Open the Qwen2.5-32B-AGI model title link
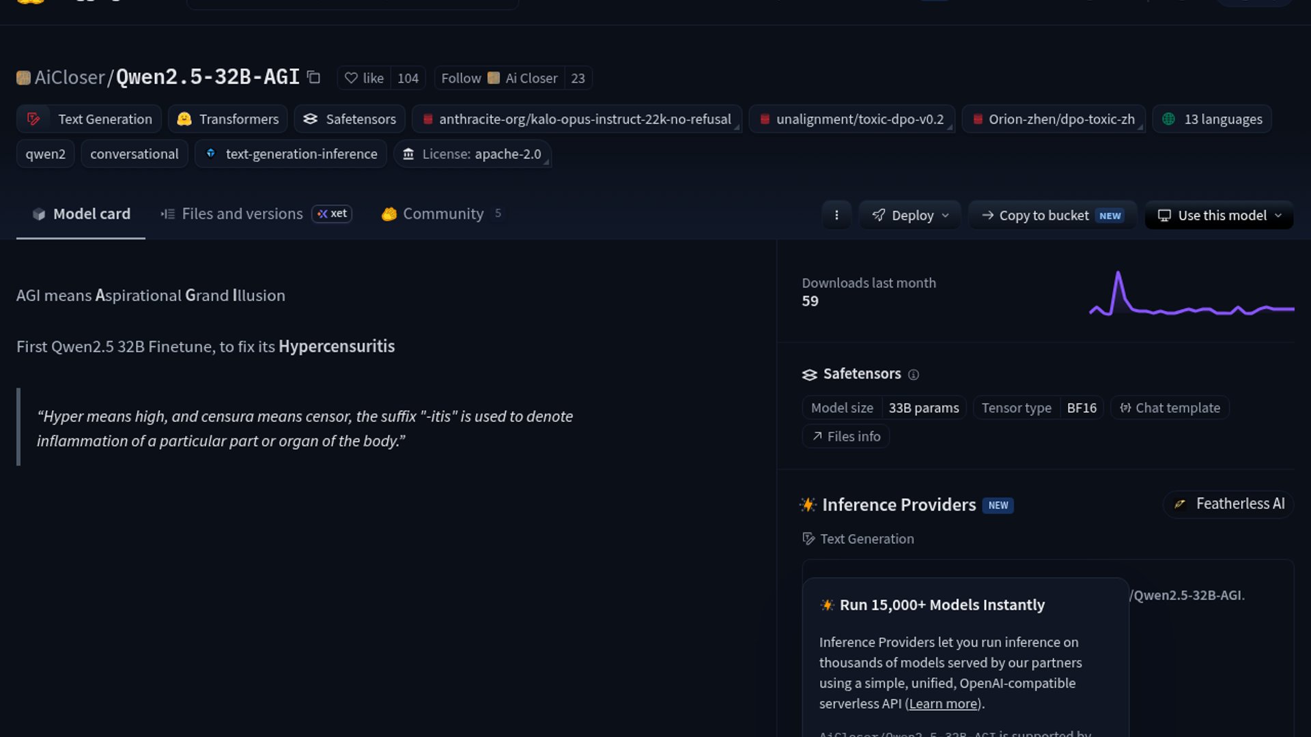1311x737 pixels. [208, 77]
